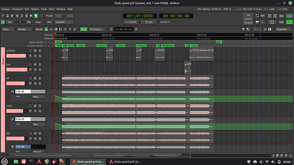The image size is (294, 165).
Task: Switch to the Mix page
Action: pos(289,22)
